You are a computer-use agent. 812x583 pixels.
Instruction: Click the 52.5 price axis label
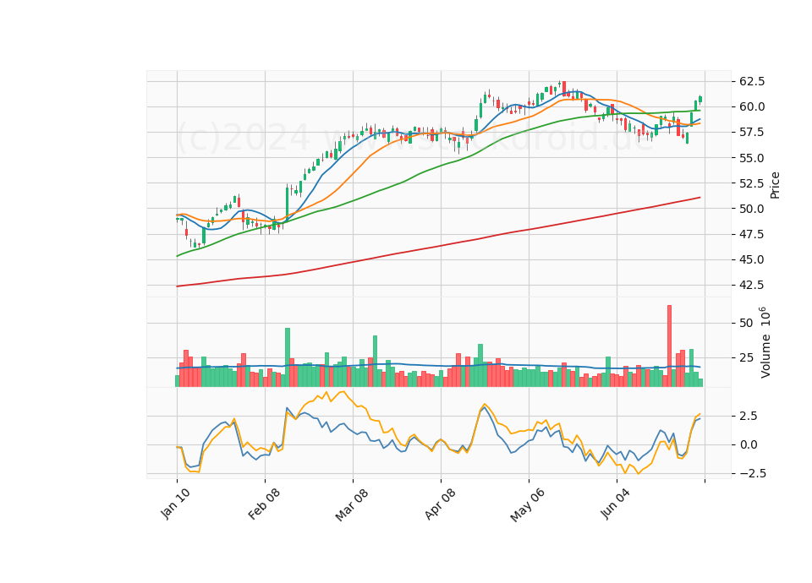click(752, 183)
